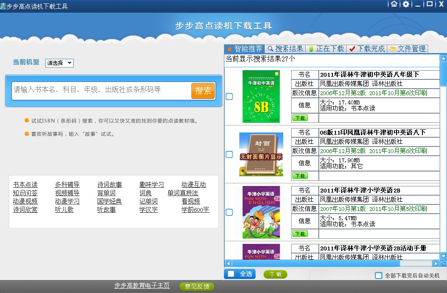The width and height of the screenshot is (447, 293).
Task: Click the vertical scrollbar up arrow
Action: pos(443,57)
